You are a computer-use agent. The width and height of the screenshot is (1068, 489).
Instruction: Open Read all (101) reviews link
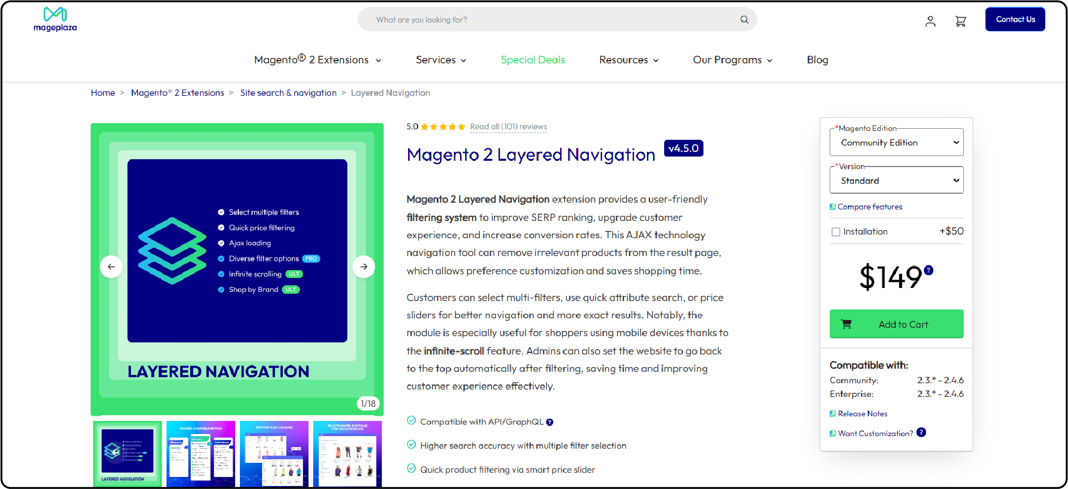tap(509, 127)
